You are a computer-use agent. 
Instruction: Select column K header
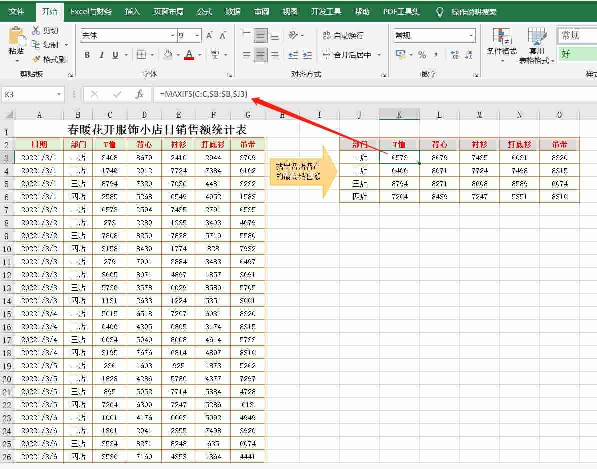(399, 114)
